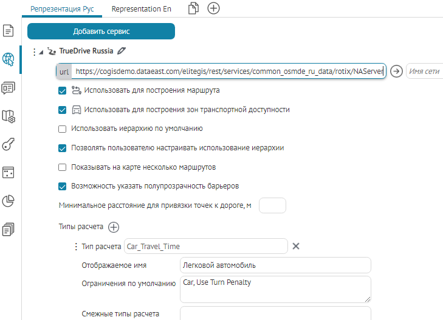Viewport: 443px width, 320px height.
Task: Open the pie chart sidebar icon
Action: [9, 201]
